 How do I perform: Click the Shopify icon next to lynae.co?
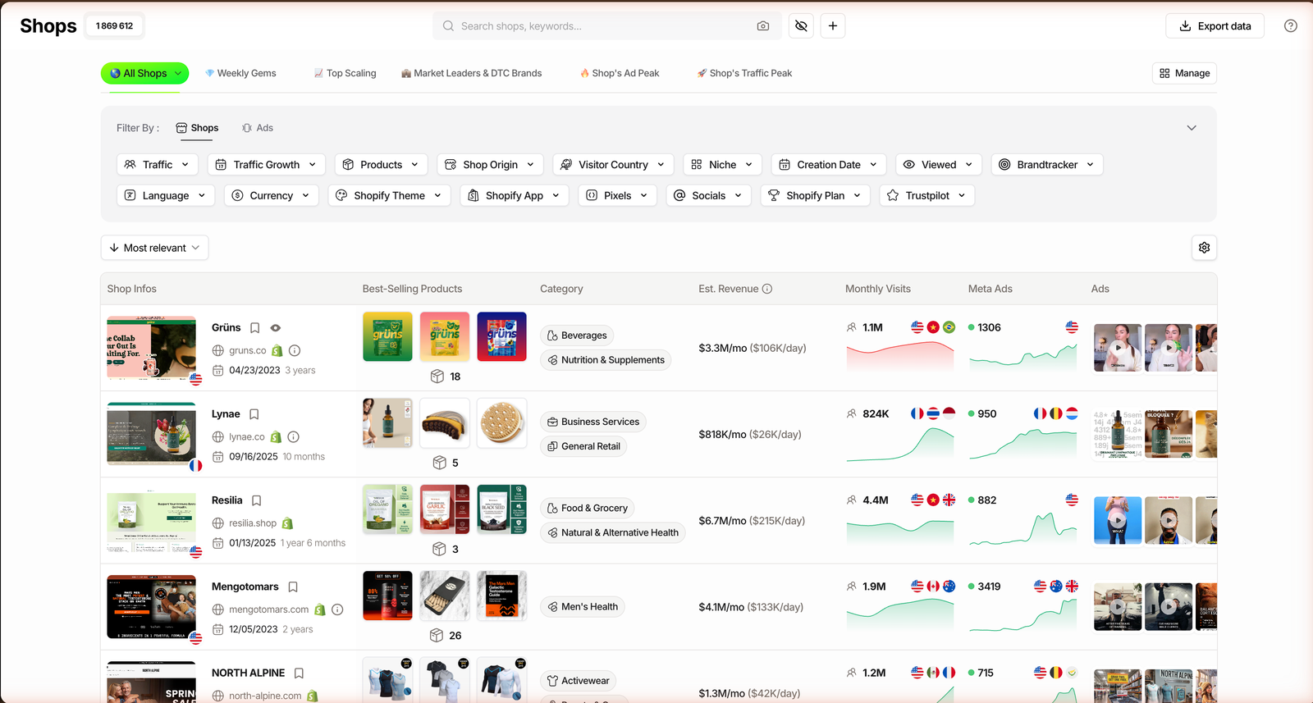[x=277, y=437]
